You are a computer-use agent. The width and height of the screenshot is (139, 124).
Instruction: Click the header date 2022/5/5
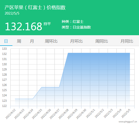(12, 13)
